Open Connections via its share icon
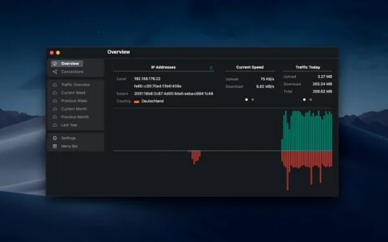Viewport: 388px width, 242px height. (55, 72)
